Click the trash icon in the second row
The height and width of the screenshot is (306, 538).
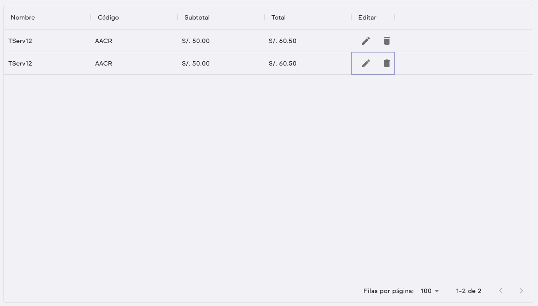(x=387, y=63)
